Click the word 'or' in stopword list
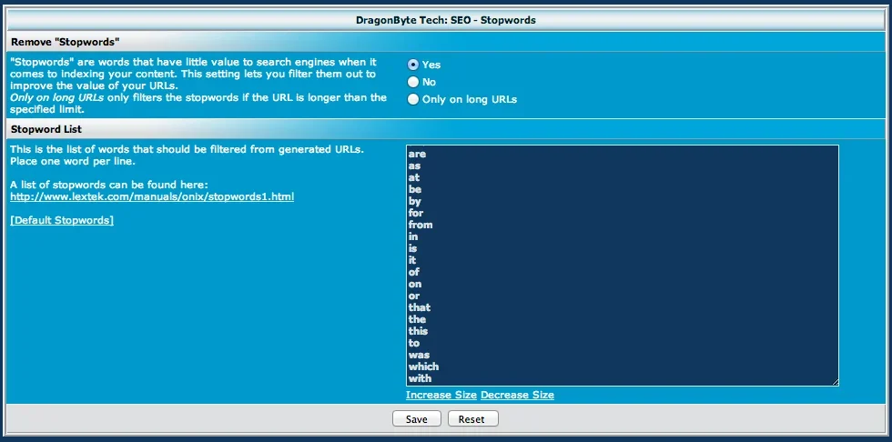Screen dimensions: 892x442 413,296
